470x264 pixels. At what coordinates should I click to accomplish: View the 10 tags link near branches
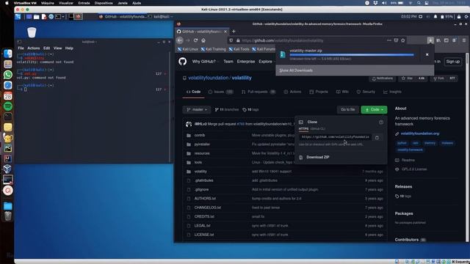point(250,110)
